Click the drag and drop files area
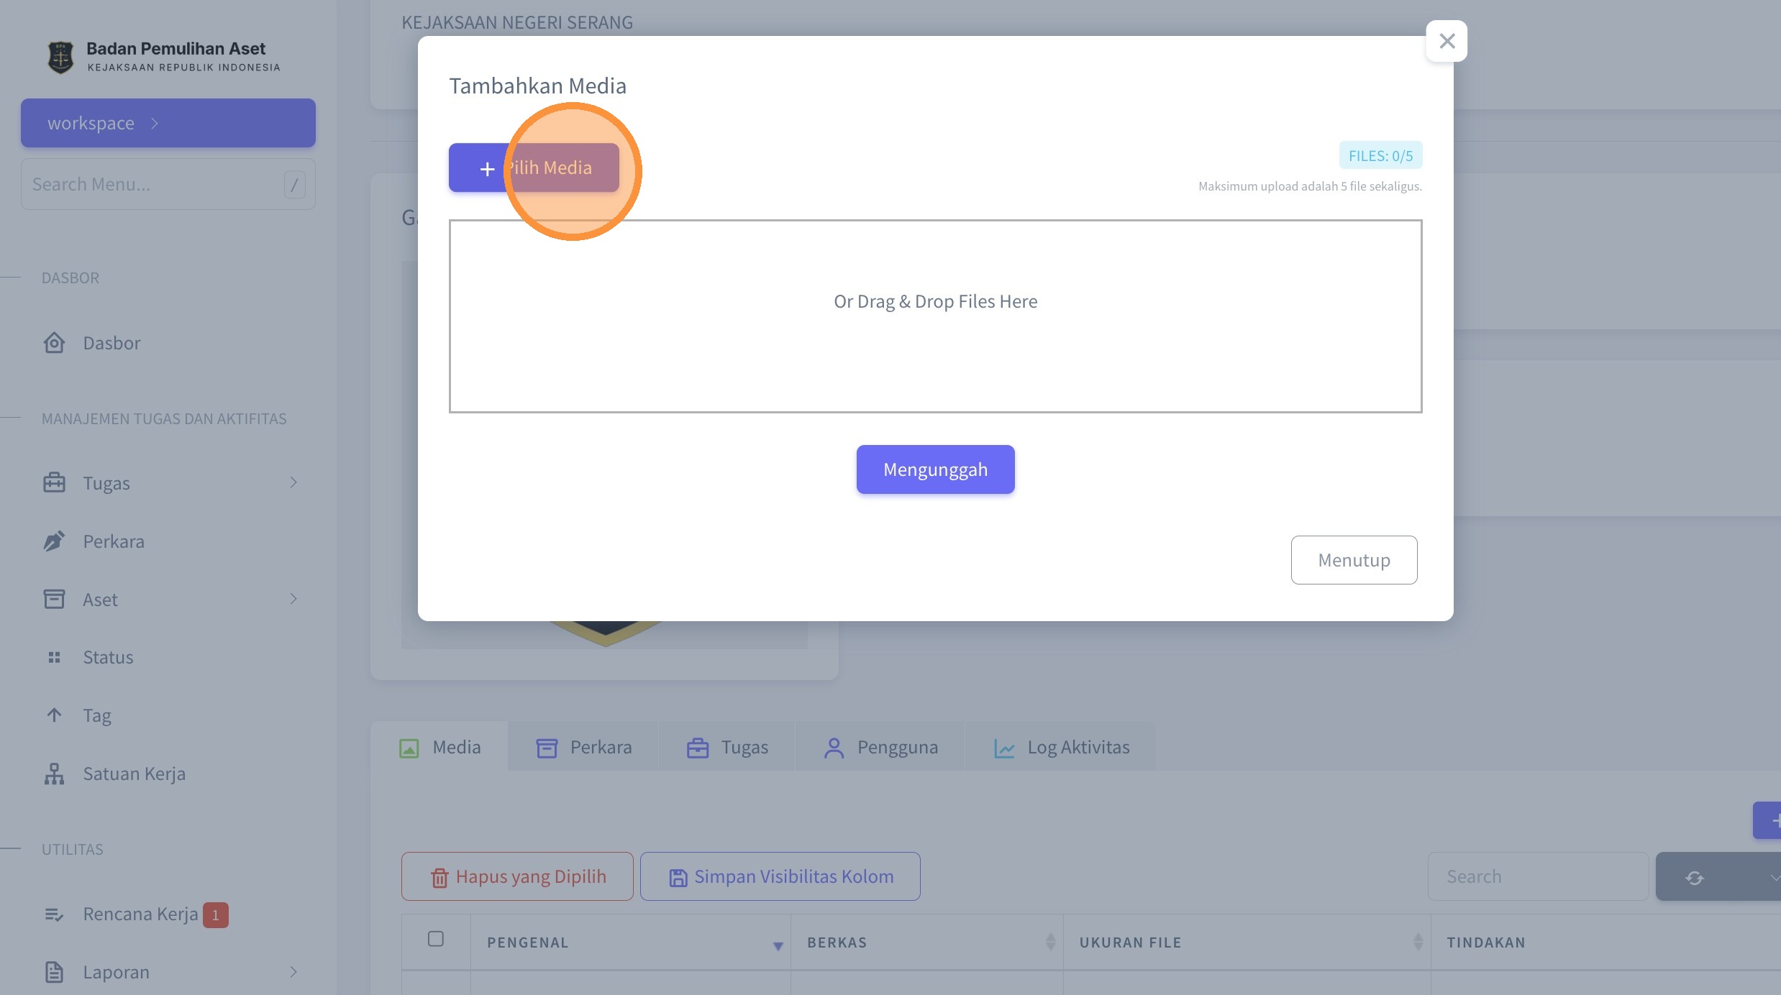Viewport: 1781px width, 995px height. coord(935,316)
